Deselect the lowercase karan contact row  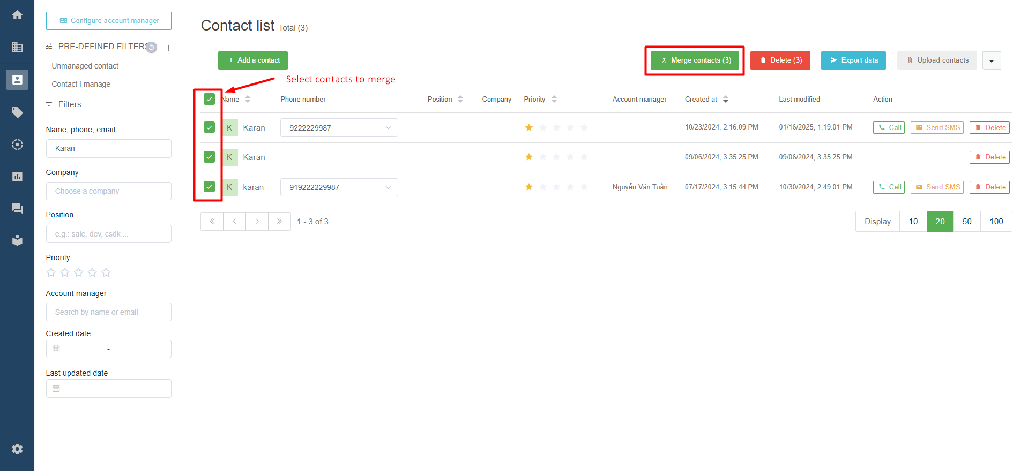pos(210,187)
